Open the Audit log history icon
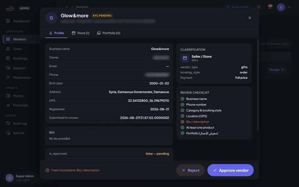Screen dimensions: 299x187 [x=8, y=123]
